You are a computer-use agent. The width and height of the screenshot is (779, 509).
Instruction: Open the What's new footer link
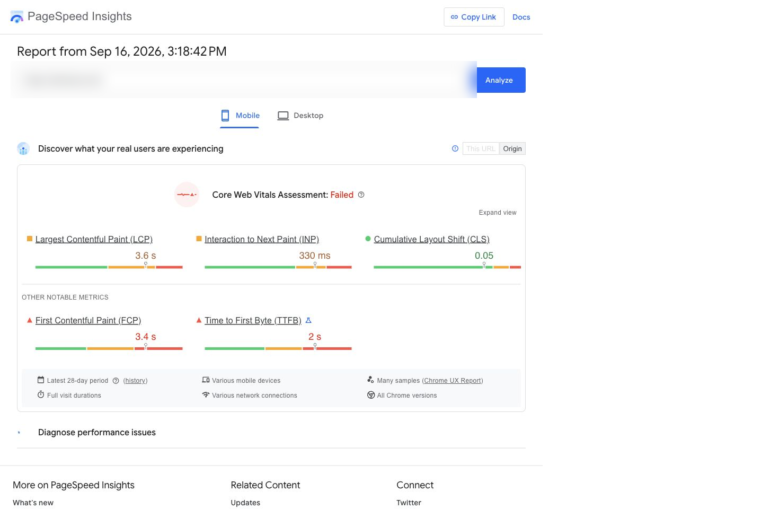click(x=33, y=503)
